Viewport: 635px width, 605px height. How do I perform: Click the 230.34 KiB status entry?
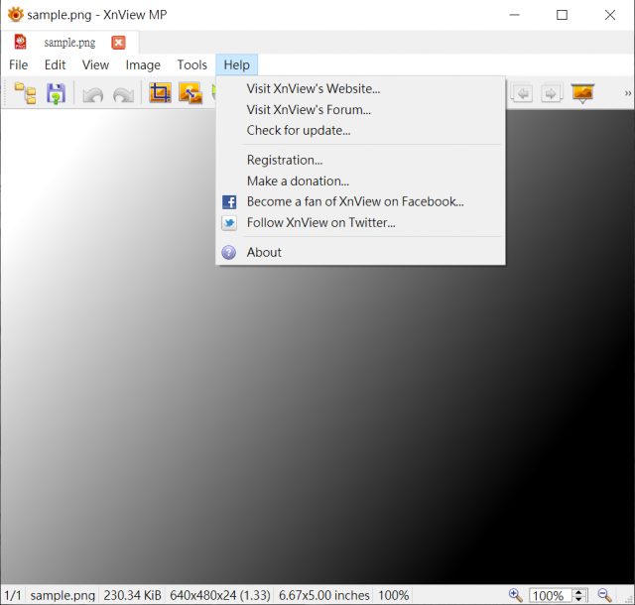(132, 595)
